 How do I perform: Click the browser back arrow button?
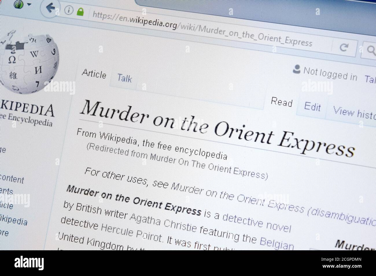pyautogui.click(x=51, y=8)
